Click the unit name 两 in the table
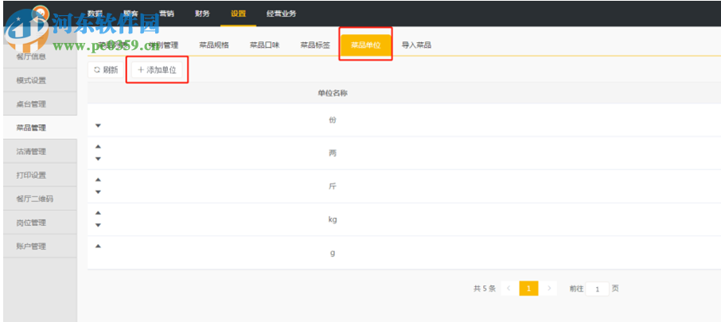Screen dimensions: 721x322 (x=333, y=153)
